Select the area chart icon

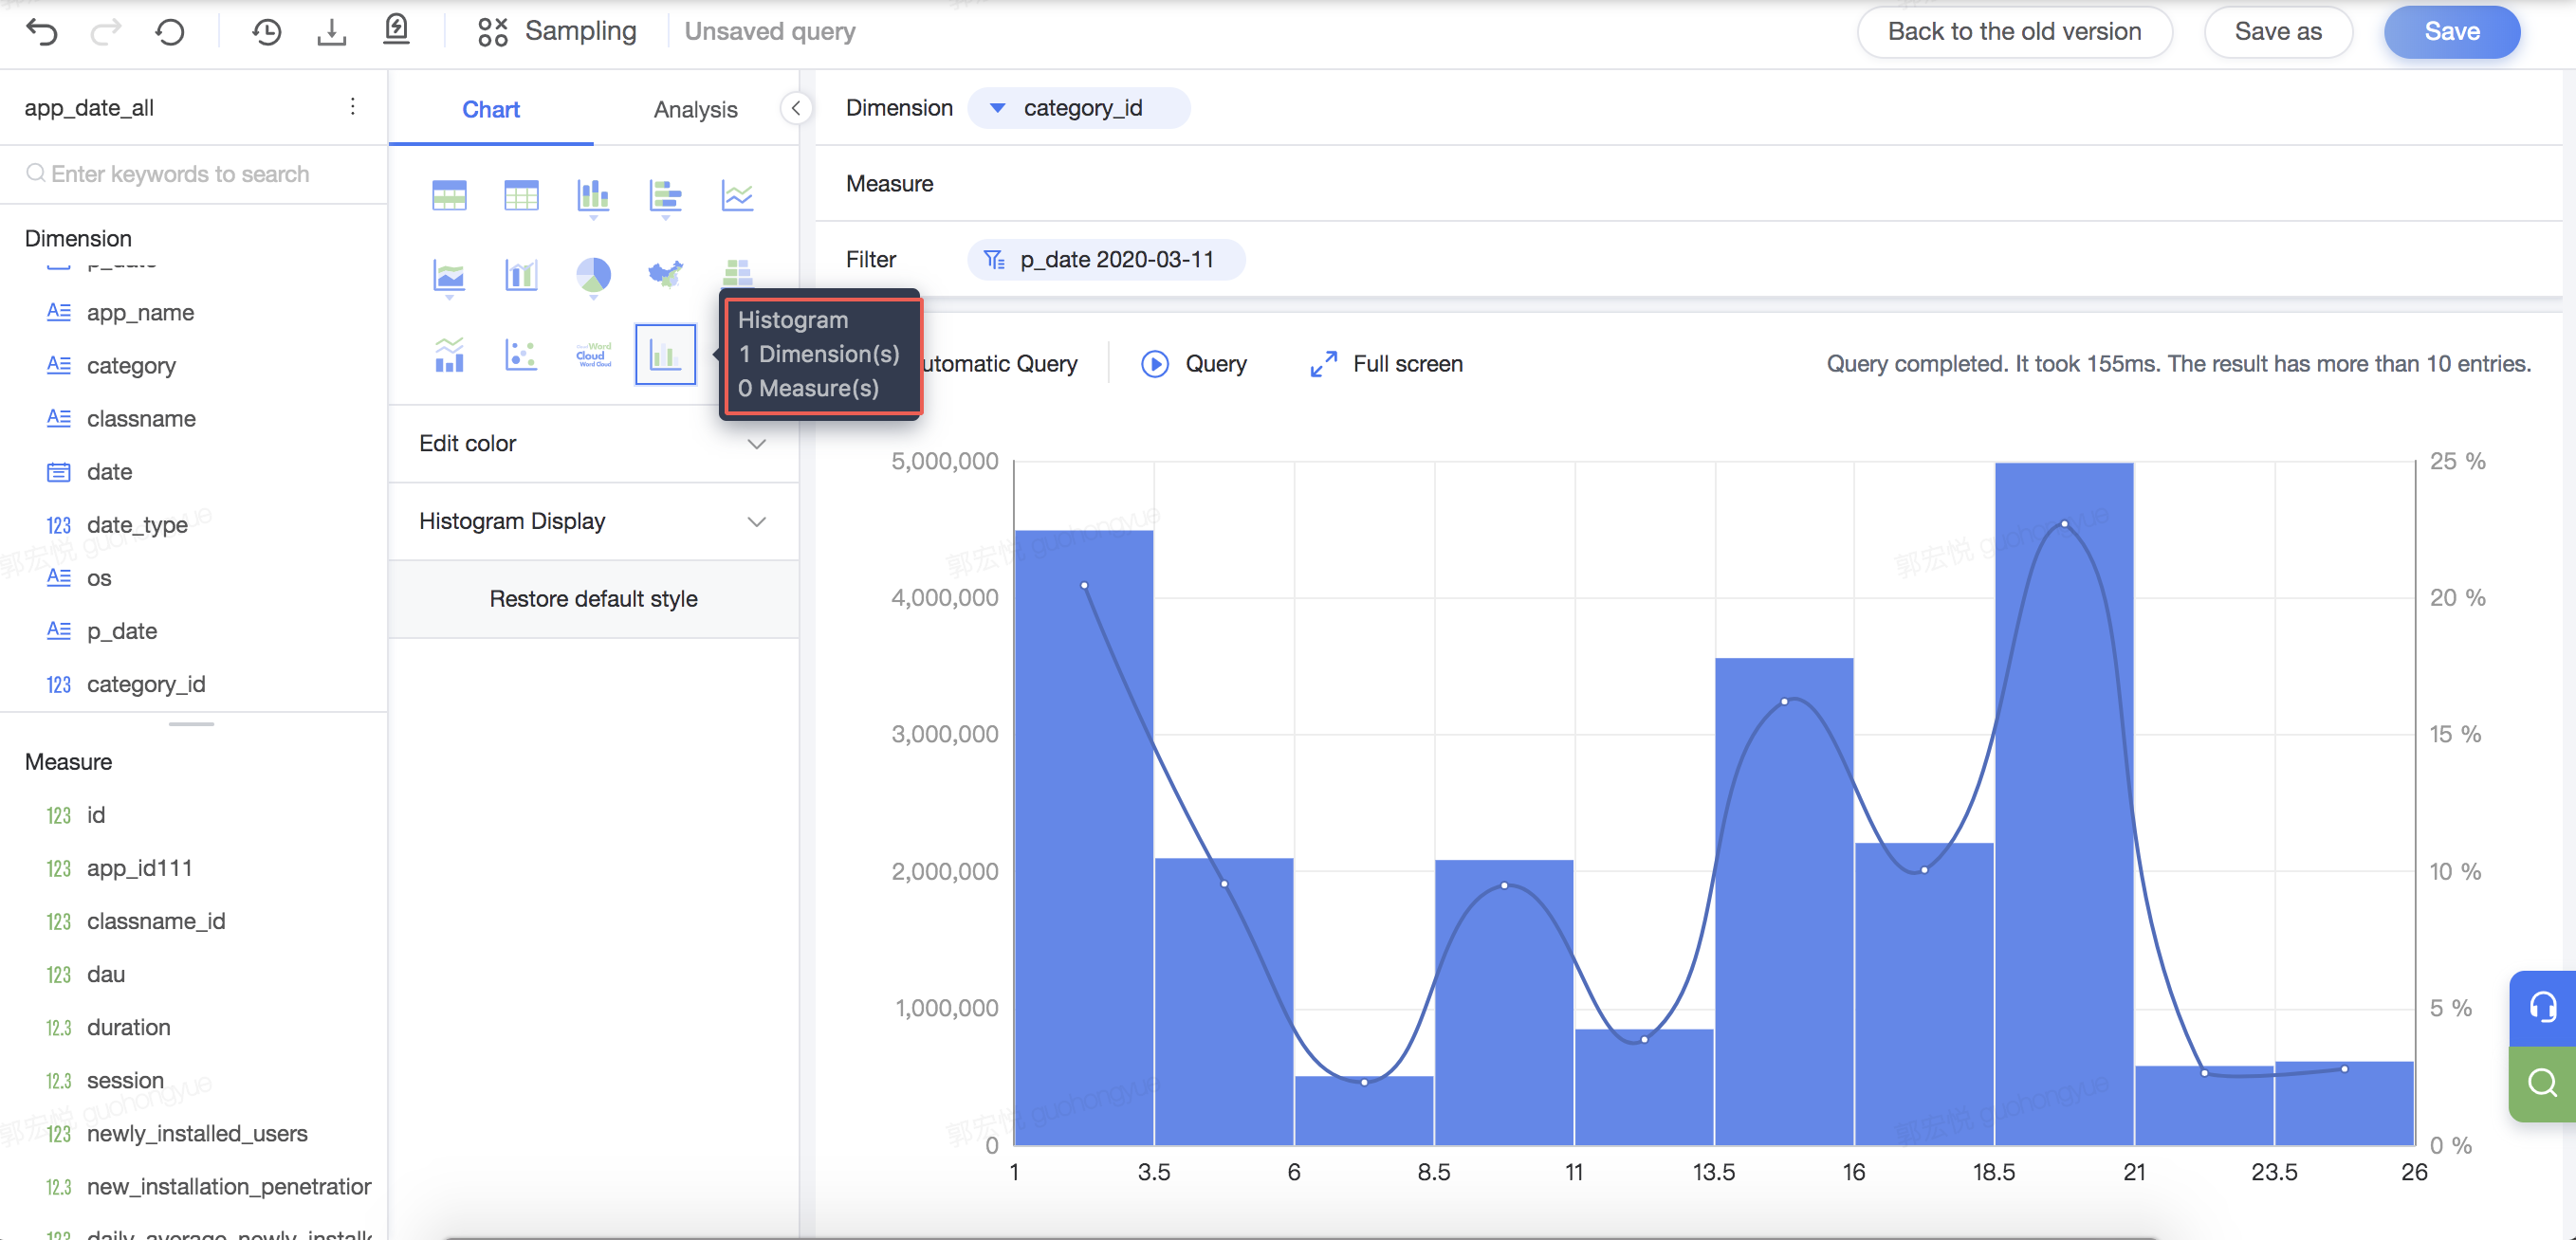(x=449, y=273)
